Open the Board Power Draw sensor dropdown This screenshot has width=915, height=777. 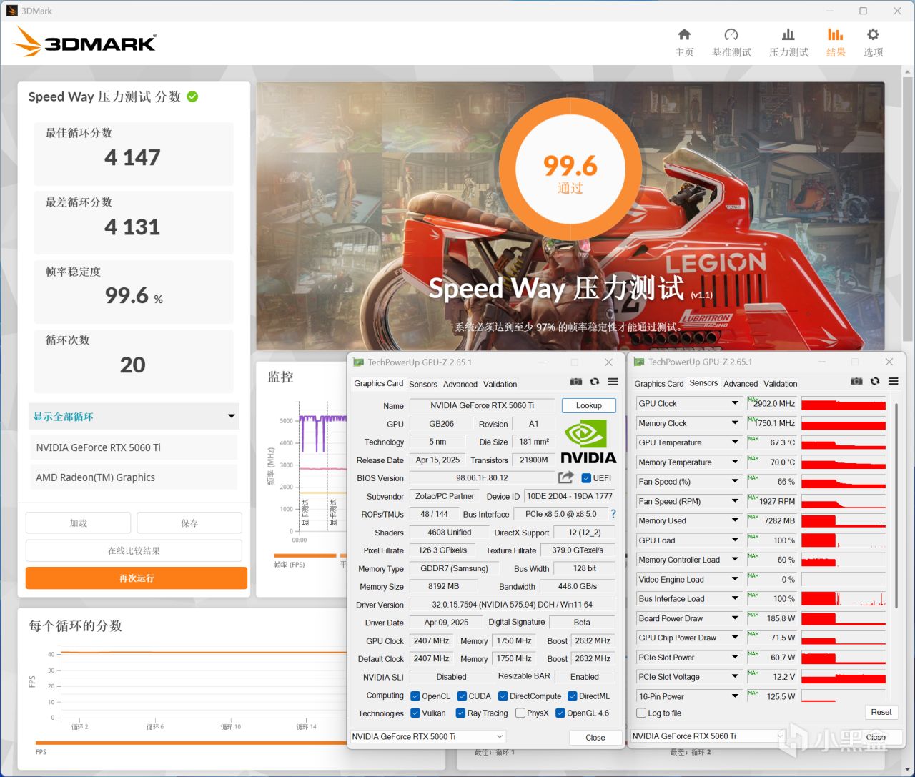734,618
